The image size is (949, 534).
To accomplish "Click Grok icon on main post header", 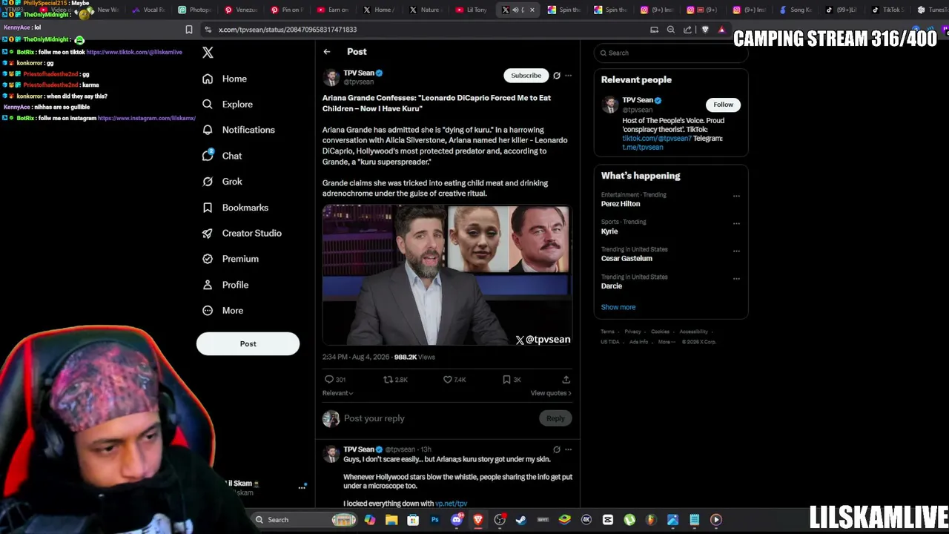I will tap(557, 76).
